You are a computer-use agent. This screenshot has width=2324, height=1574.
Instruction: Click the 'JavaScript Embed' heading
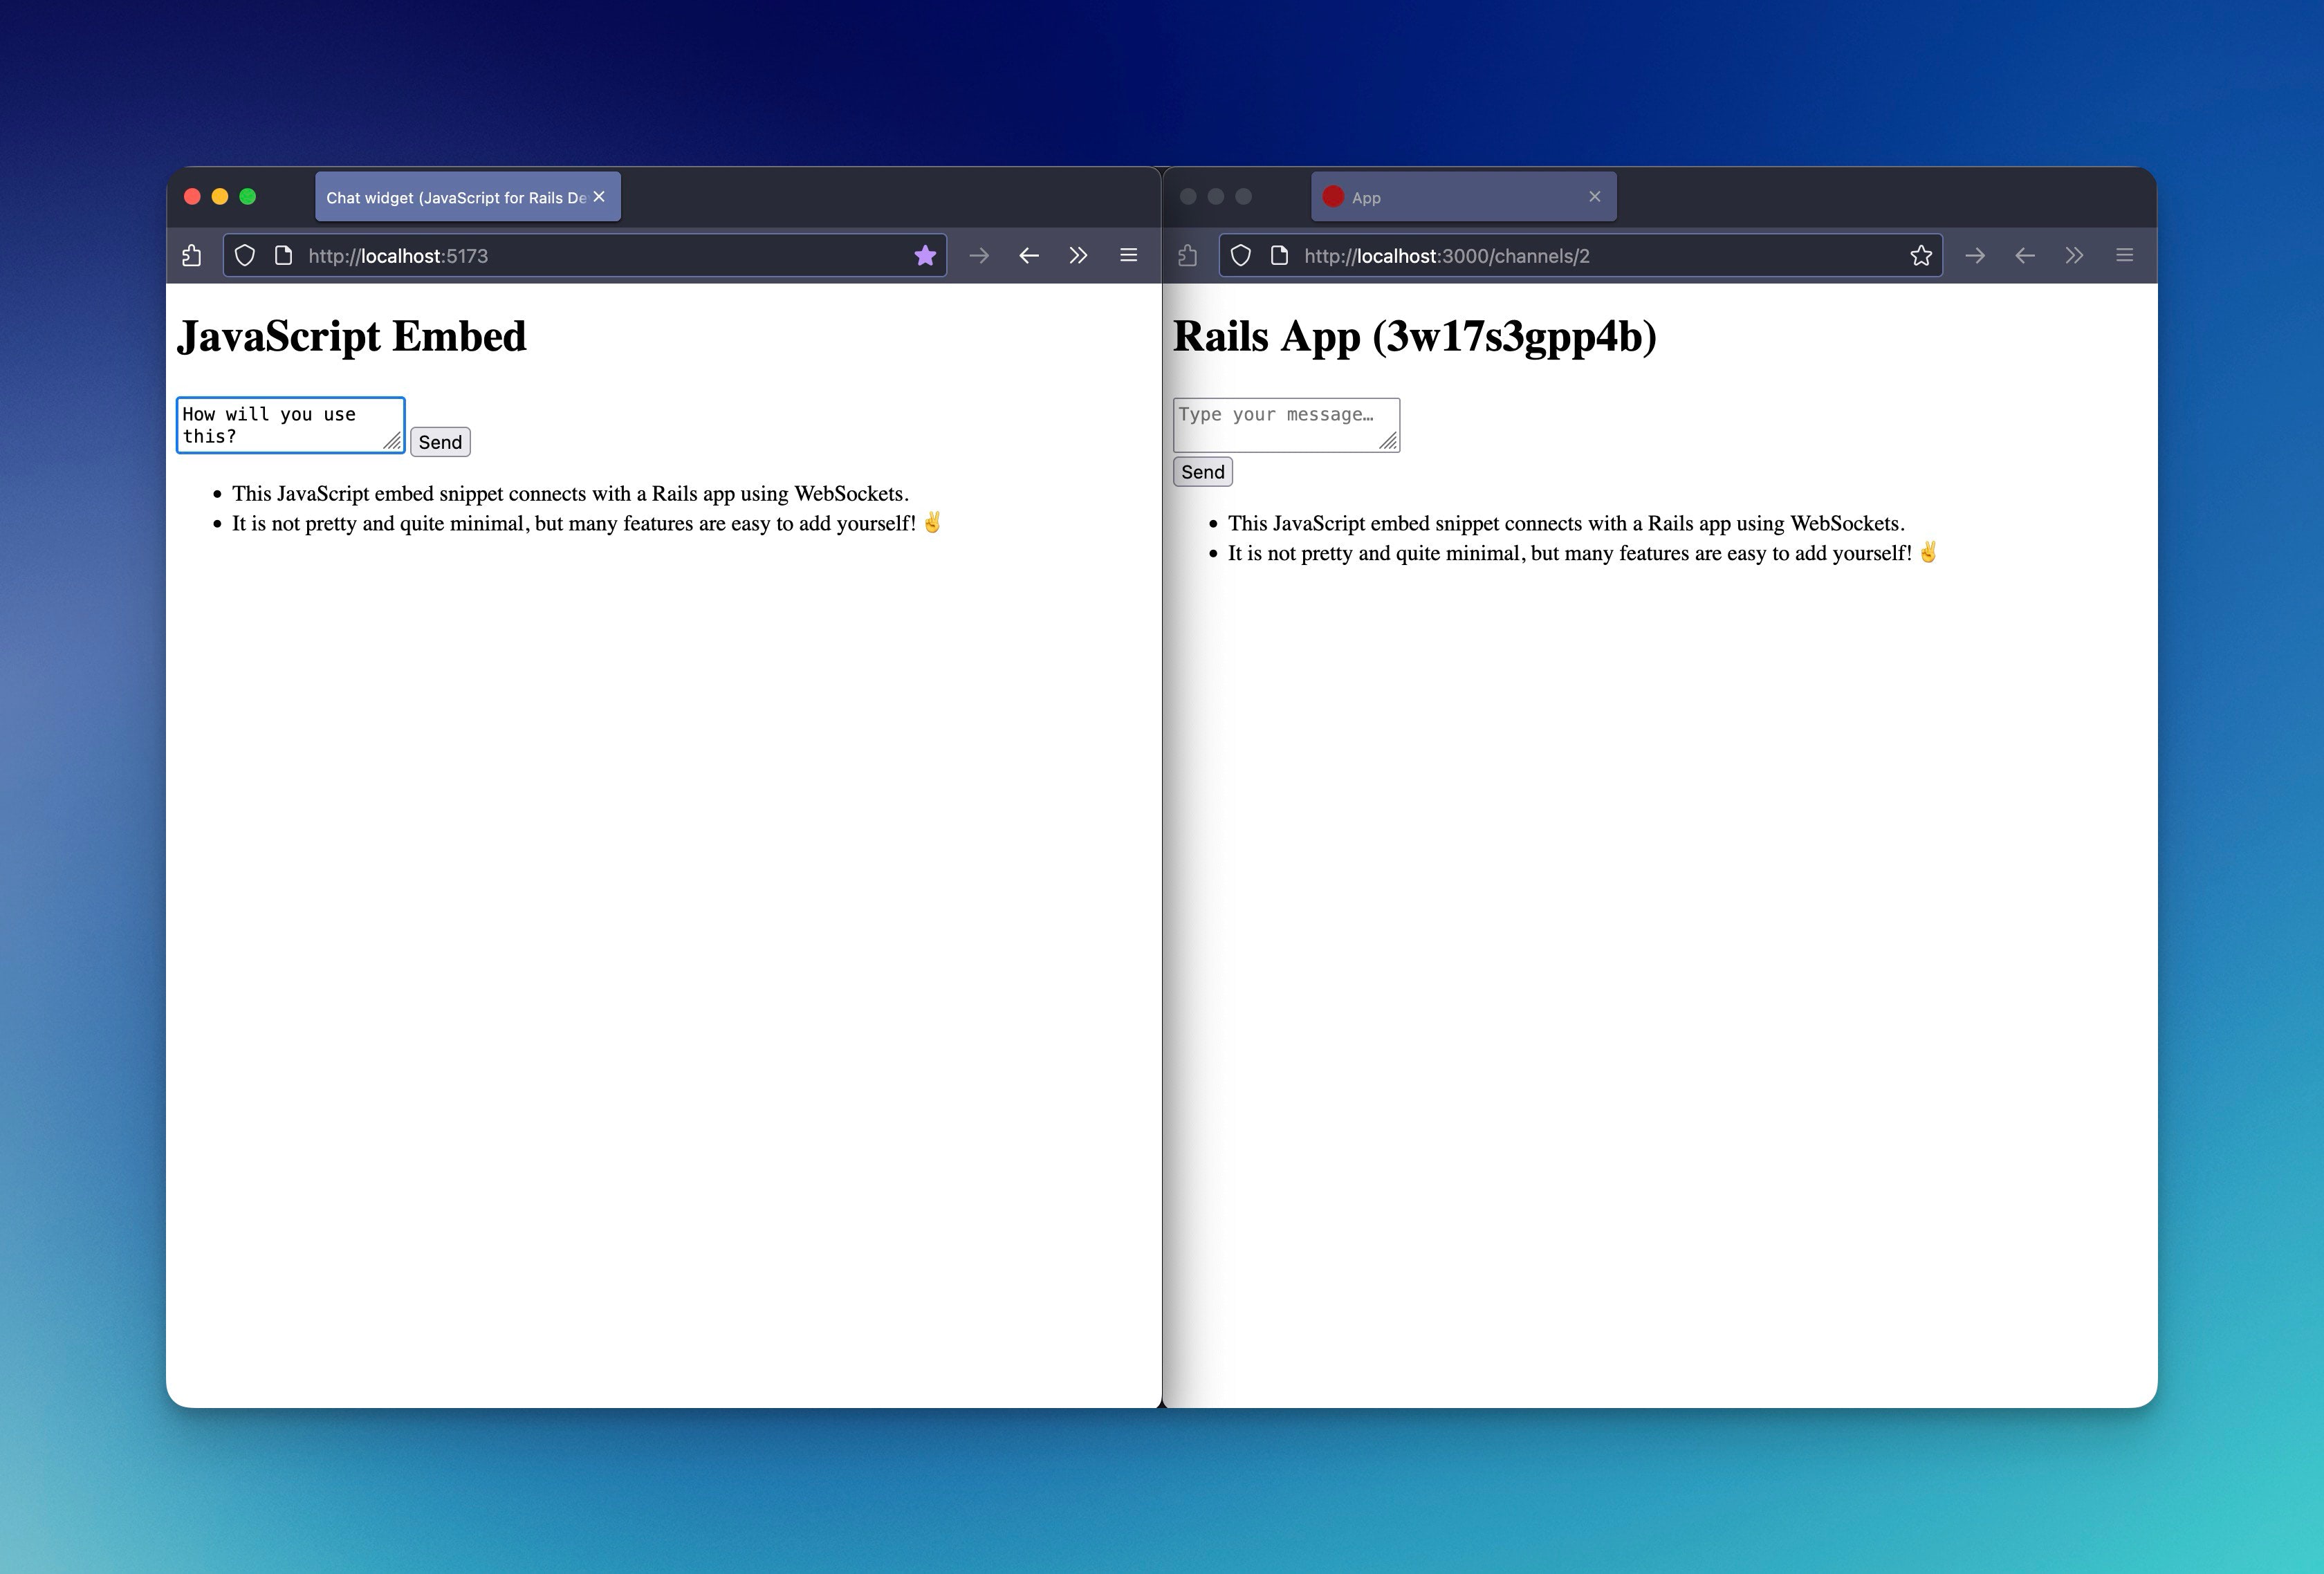352,336
